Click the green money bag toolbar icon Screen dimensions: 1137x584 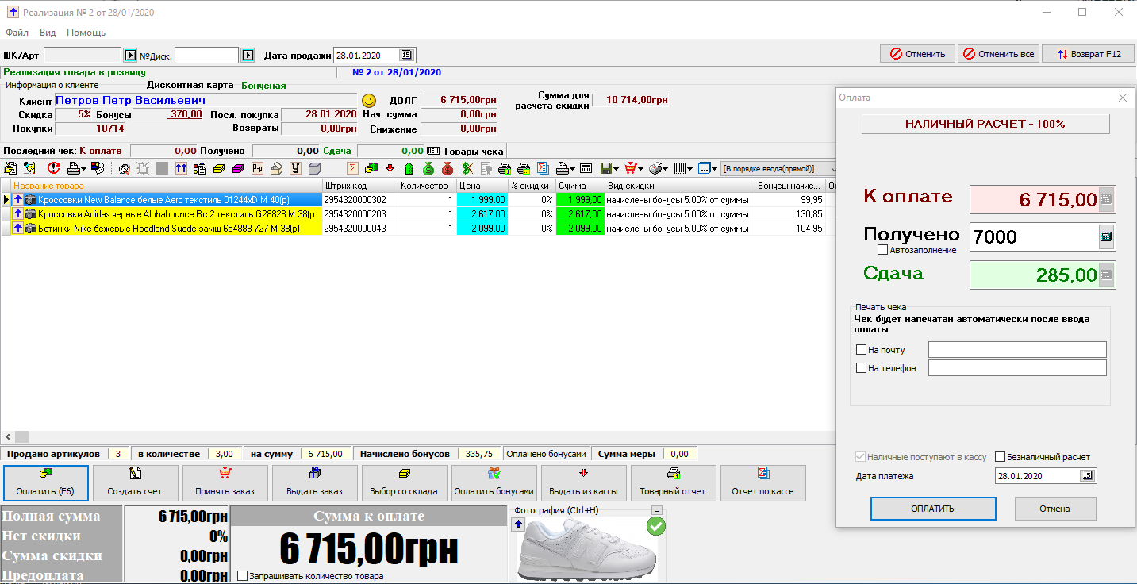428,168
